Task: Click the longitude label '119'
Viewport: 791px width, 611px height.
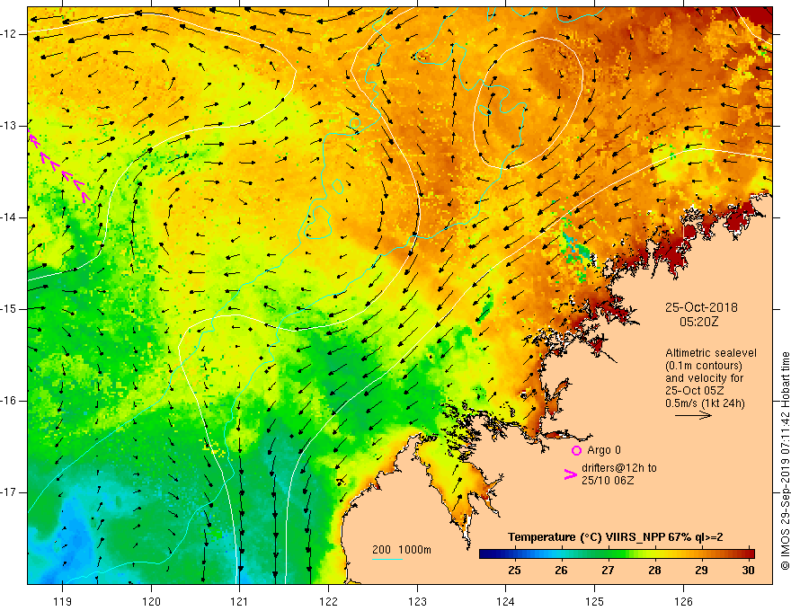Action: (63, 601)
